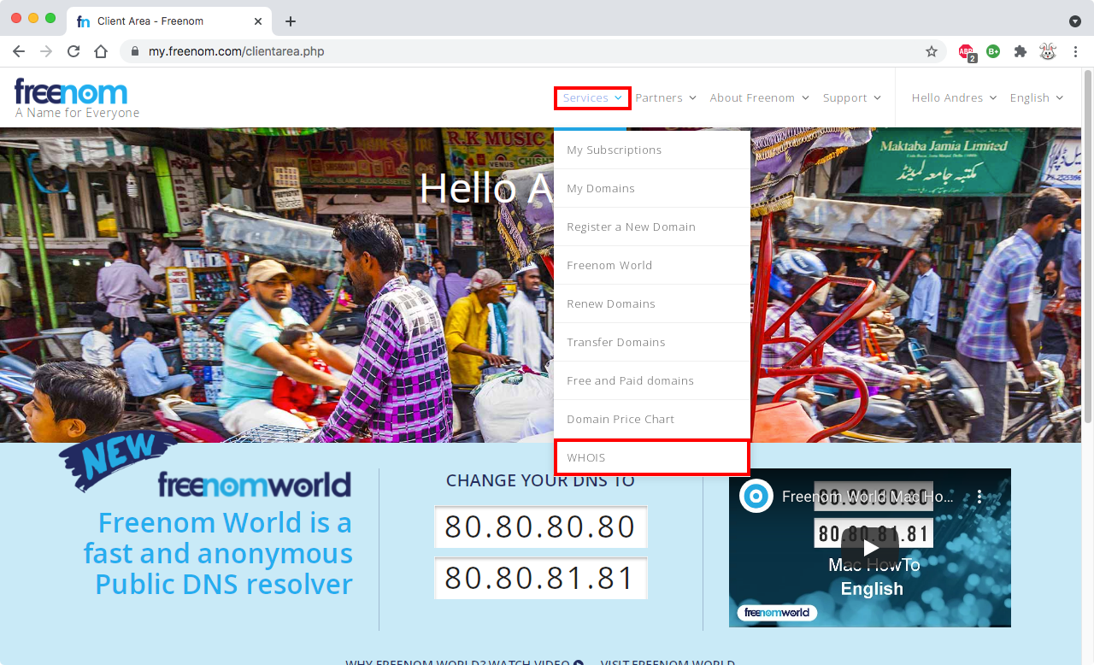Reload the page with refresh icon
The width and height of the screenshot is (1094, 665).
coord(74,51)
